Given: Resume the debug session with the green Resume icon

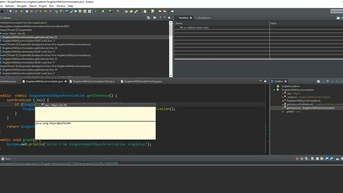Looking at the screenshot, I should pos(21,11).
